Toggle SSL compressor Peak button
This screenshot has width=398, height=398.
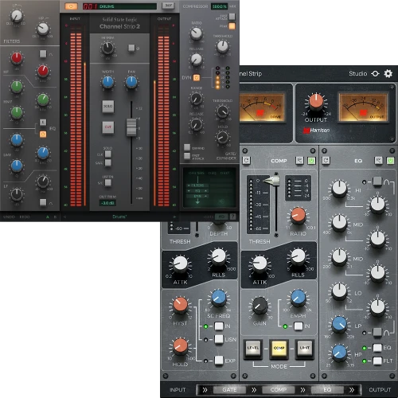pyautogui.click(x=232, y=26)
